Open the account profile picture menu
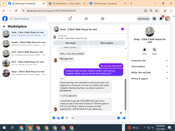This screenshot has height=131, width=175. tap(167, 19)
